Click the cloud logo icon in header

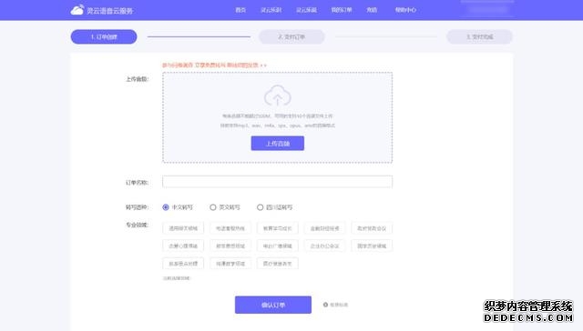tap(77, 10)
